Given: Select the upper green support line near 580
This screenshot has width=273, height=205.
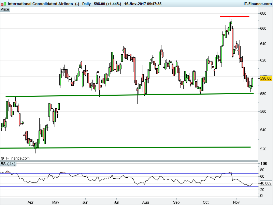Looking at the screenshot, I should point(130,95).
